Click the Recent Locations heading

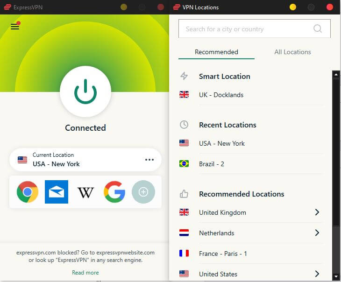(x=227, y=125)
